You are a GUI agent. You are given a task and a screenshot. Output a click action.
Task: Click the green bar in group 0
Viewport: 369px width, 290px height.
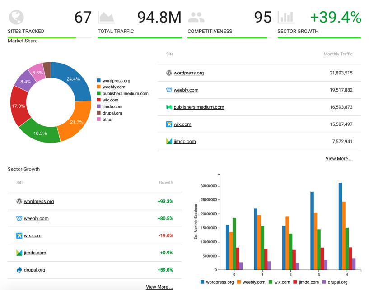point(234,244)
